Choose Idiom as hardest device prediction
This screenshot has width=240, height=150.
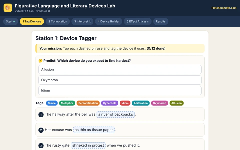pos(120,90)
